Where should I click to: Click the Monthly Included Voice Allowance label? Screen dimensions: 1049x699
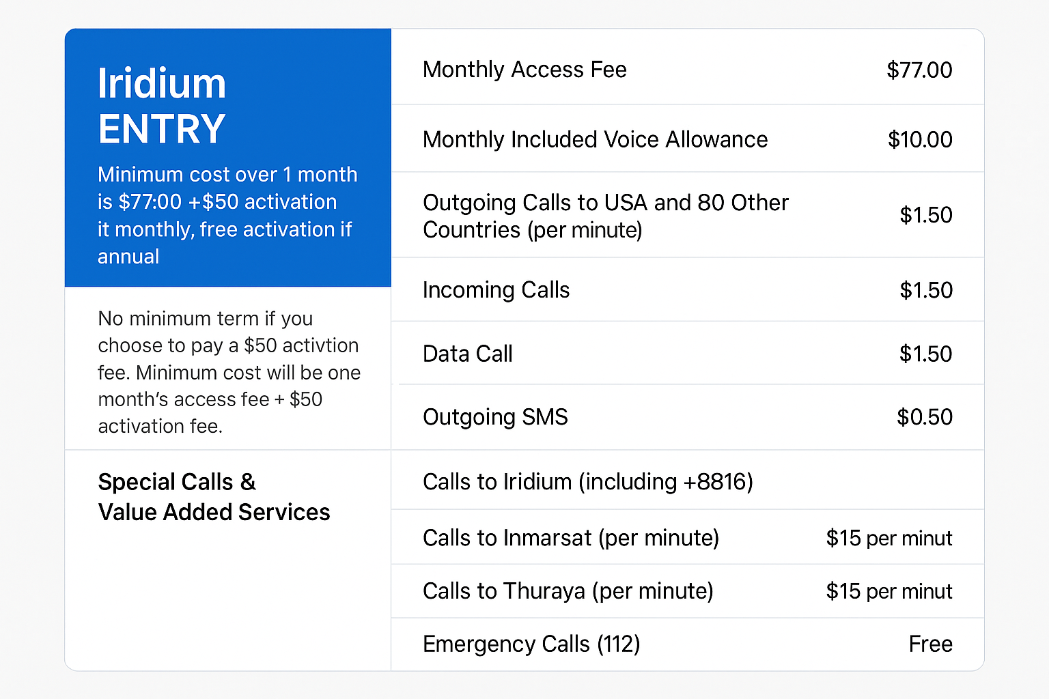[595, 139]
